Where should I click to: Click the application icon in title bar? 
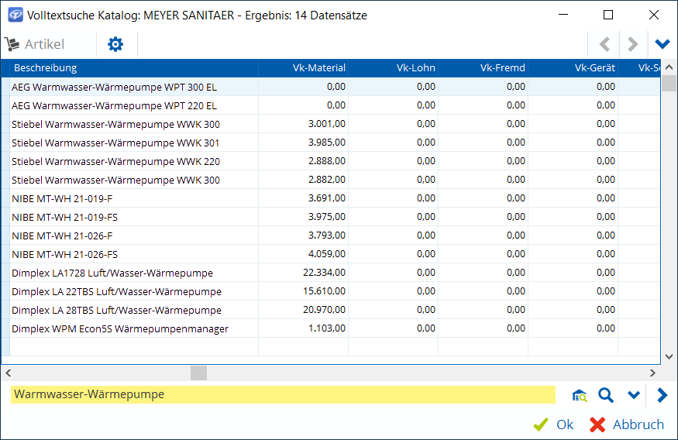click(15, 15)
